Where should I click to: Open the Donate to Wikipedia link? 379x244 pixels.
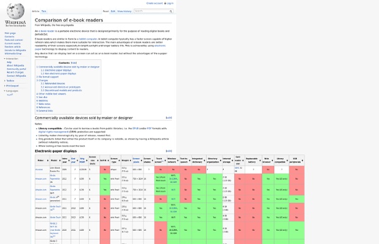[15, 50]
